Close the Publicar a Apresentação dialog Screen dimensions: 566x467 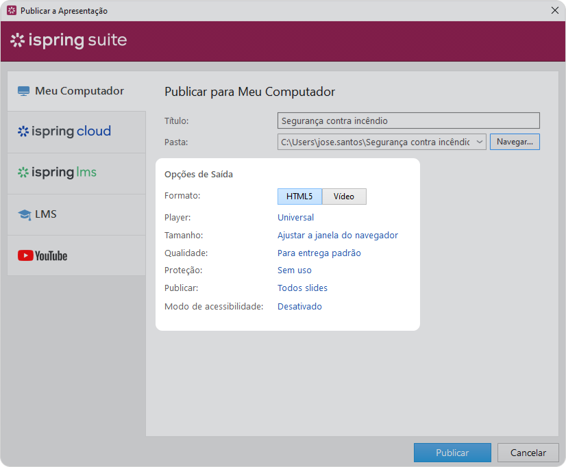[x=555, y=10]
